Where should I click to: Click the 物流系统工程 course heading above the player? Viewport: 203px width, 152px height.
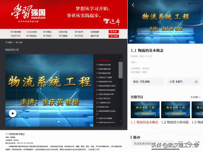click(x=12, y=50)
